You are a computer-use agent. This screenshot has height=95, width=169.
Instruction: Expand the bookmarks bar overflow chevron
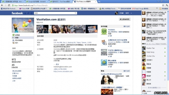pos(157,8)
